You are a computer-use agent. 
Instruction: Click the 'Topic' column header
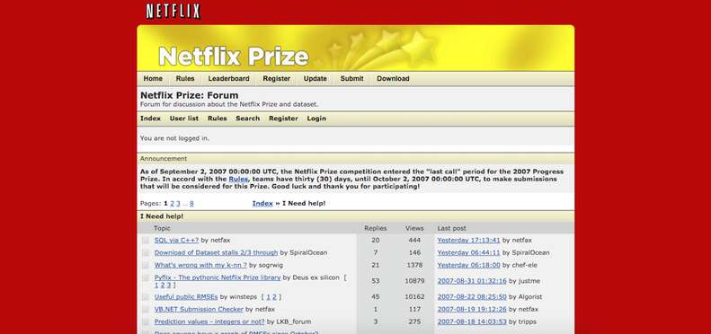(x=162, y=228)
